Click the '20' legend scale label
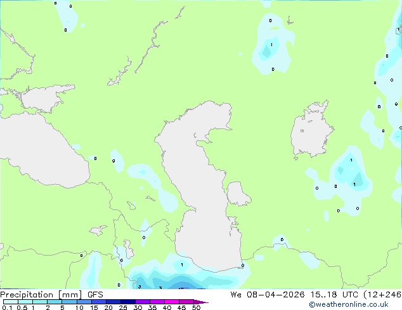The width and height of the screenshot is (402, 310). pos(108,307)
